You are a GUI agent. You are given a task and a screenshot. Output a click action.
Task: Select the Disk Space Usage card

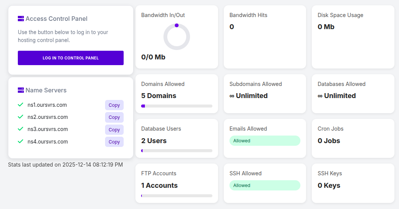pyautogui.click(x=353, y=37)
